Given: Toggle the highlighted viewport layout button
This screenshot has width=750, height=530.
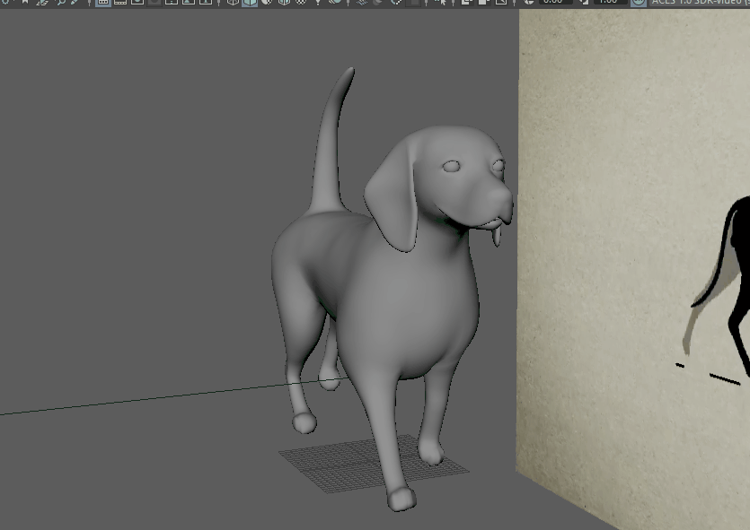Looking at the screenshot, I should pos(101,4).
